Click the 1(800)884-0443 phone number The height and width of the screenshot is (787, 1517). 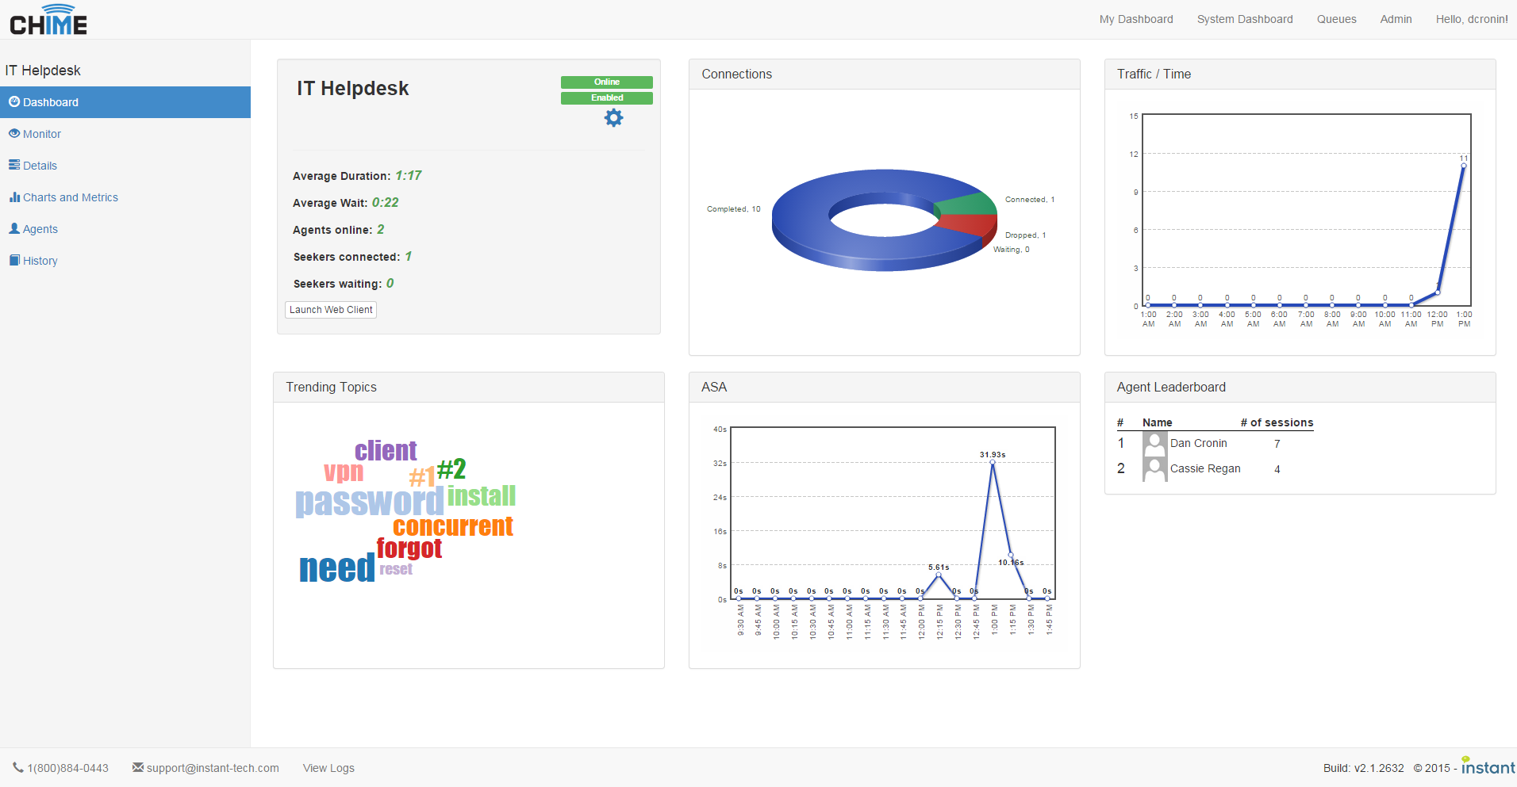[x=68, y=768]
